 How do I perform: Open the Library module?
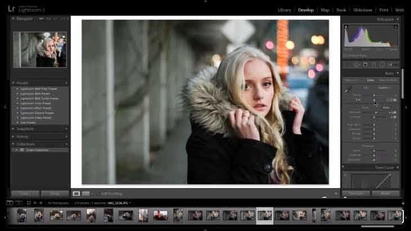pyautogui.click(x=284, y=10)
